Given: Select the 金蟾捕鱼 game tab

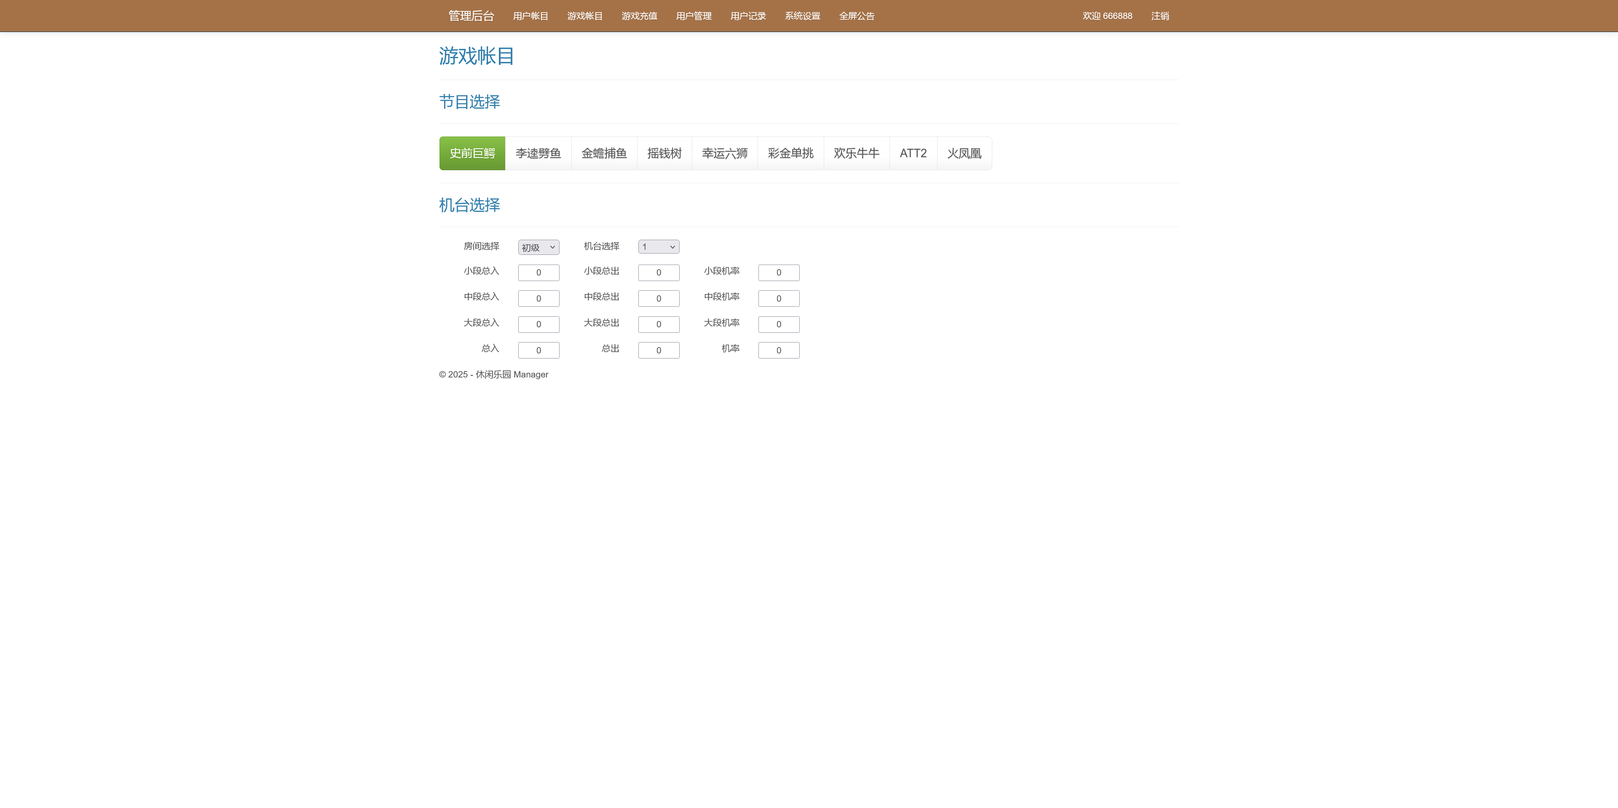Looking at the screenshot, I should click(x=604, y=153).
